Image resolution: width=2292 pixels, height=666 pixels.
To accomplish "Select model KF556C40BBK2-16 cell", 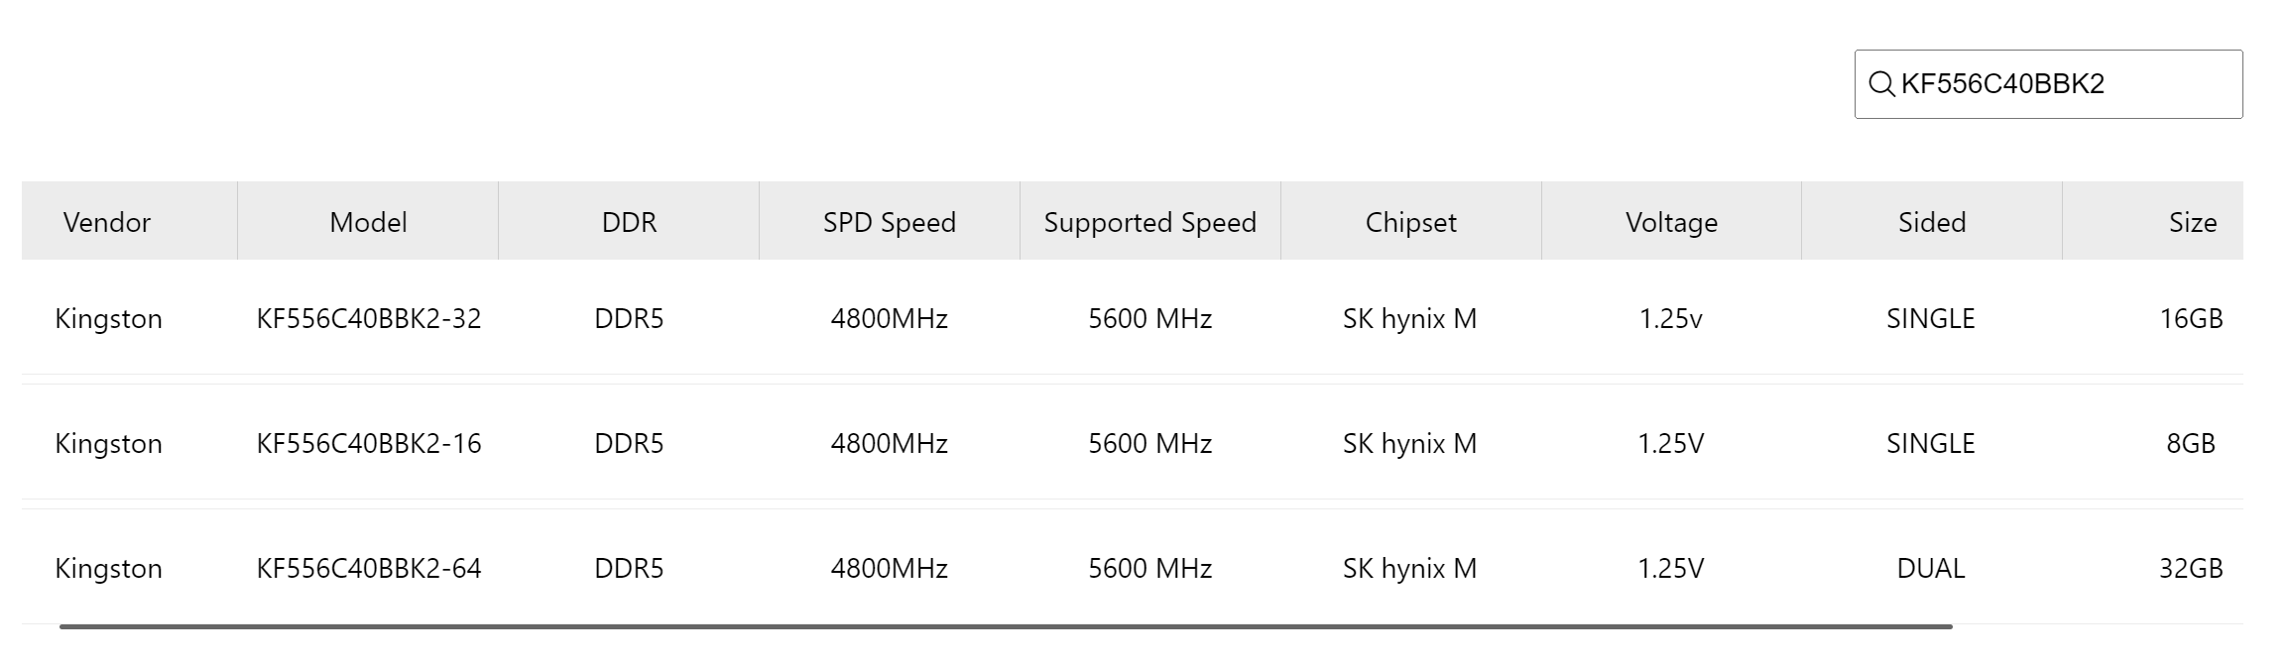I will tap(368, 444).
